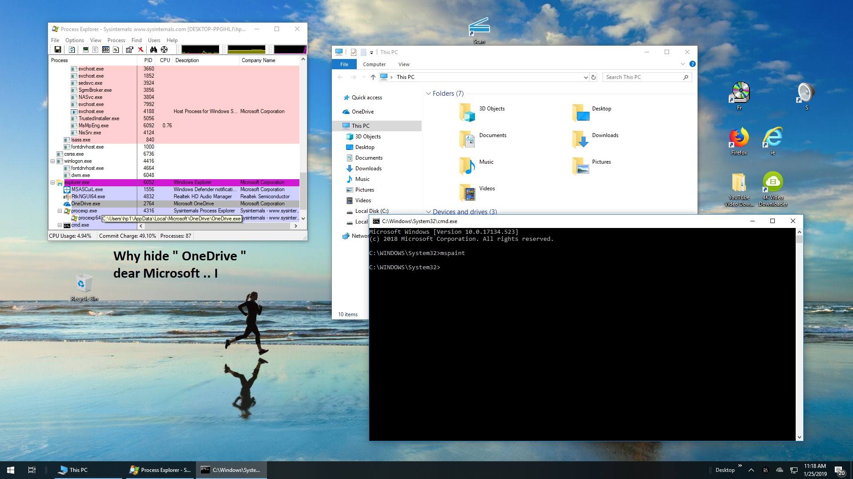Click the commit memory history graph
The width and height of the screenshot is (853, 479).
point(247,49)
